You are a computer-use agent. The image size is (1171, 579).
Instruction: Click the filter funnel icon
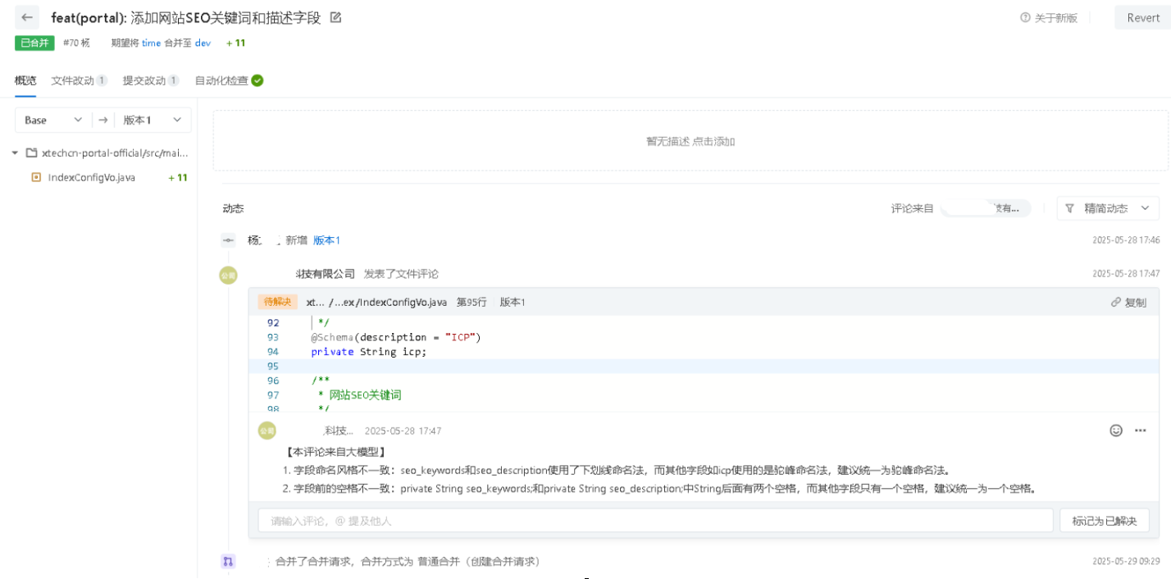(1069, 208)
